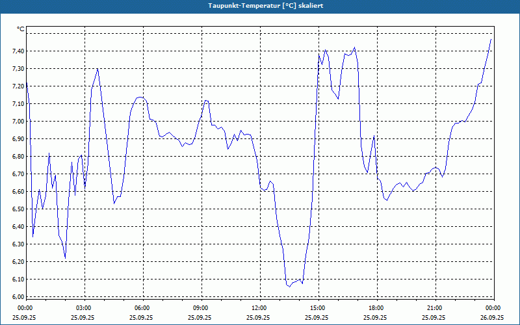The image size is (520, 325).
Task: Click the 6,90 y-axis label
Action: click(x=18, y=139)
